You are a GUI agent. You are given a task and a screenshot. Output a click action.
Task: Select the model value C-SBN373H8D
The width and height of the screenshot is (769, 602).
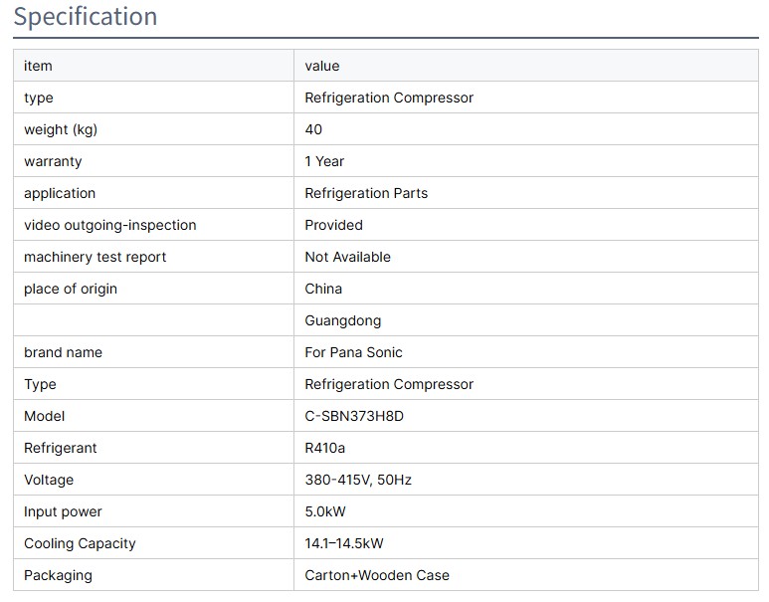point(354,416)
